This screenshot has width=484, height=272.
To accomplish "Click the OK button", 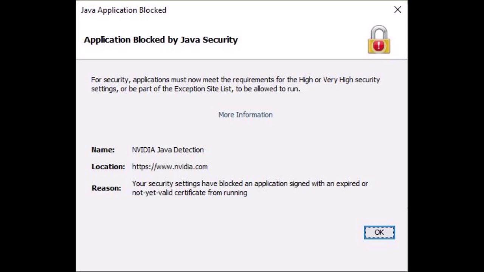I will point(379,232).
